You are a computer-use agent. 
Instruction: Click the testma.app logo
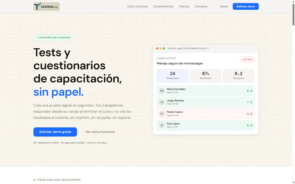coord(47,6)
